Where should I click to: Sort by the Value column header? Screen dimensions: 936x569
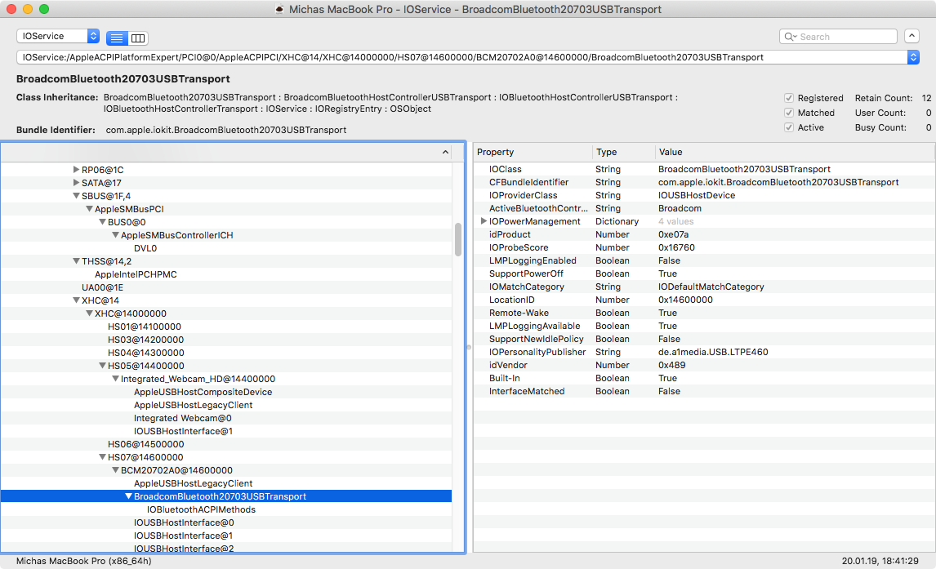click(x=795, y=152)
